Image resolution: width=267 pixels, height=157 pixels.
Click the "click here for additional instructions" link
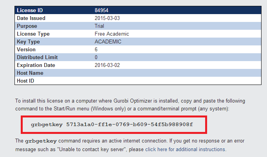coord(185,149)
